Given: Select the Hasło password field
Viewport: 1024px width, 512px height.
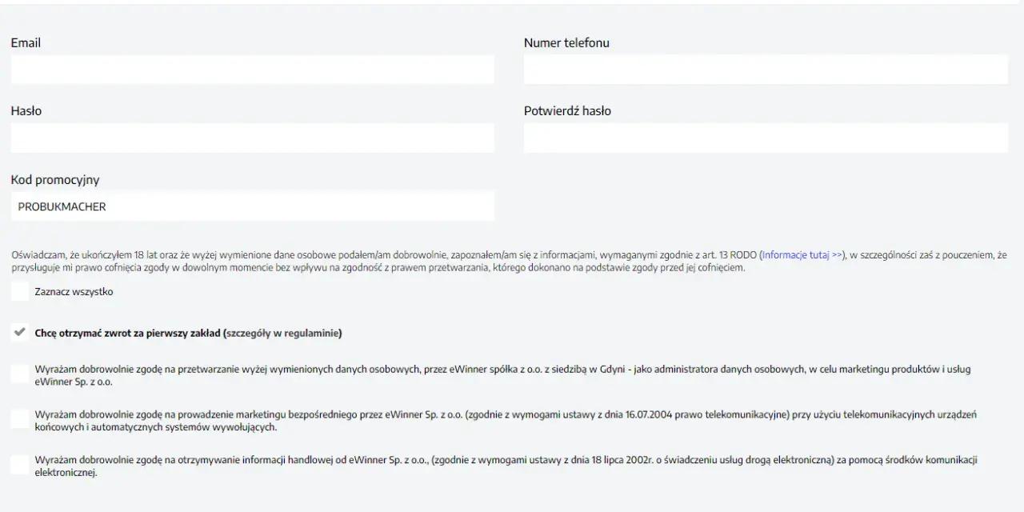Looking at the screenshot, I should pos(252,138).
